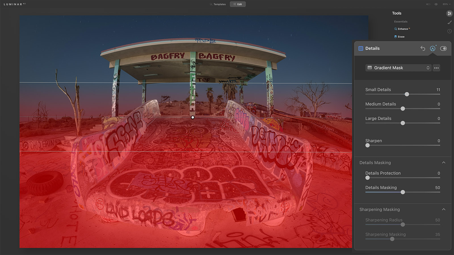
Task: Toggle the Details tool on/off switch
Action: (443, 48)
